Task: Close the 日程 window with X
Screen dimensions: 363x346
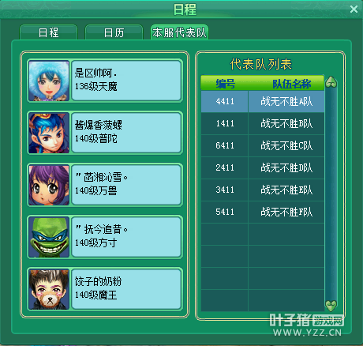Action: click(354, 9)
